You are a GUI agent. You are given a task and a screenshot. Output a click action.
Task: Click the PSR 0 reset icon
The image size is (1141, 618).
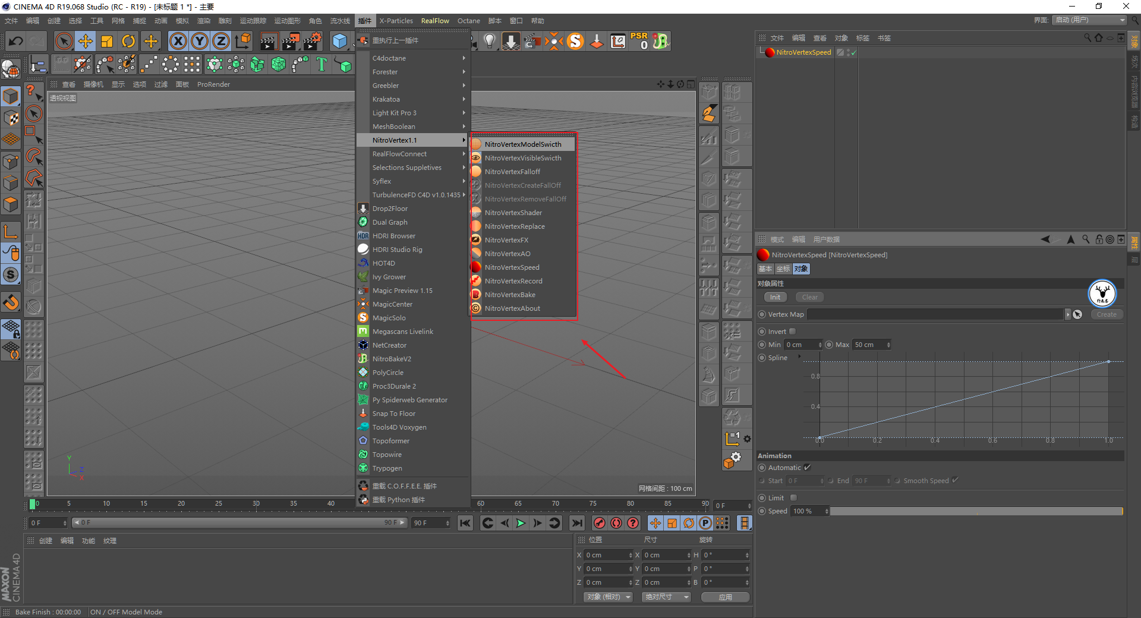639,41
